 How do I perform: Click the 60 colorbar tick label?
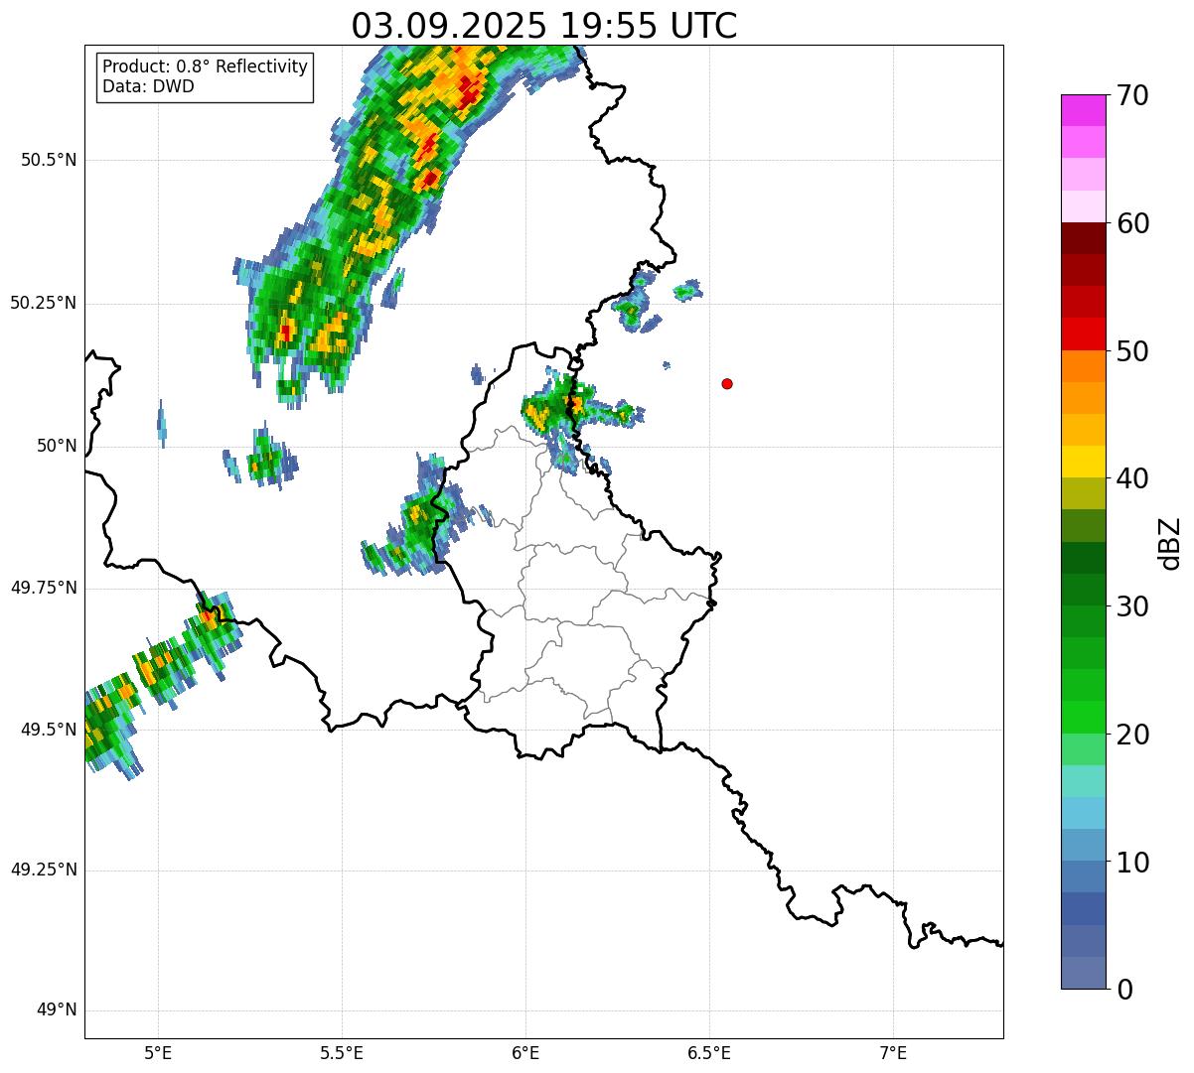tap(1132, 223)
